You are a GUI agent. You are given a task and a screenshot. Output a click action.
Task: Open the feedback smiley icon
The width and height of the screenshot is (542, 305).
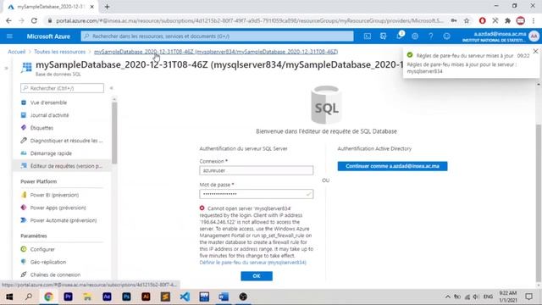point(446,36)
